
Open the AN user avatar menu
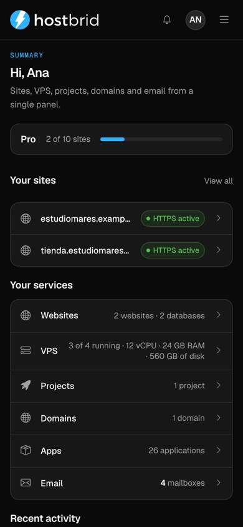196,20
